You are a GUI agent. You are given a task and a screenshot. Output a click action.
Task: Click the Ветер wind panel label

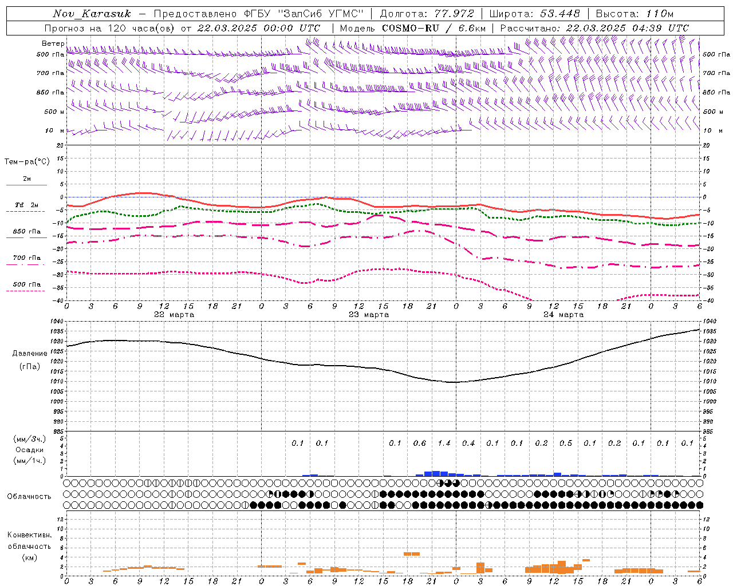coord(53,43)
